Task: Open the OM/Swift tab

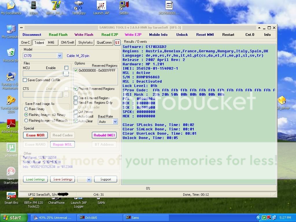Action: 67,42
